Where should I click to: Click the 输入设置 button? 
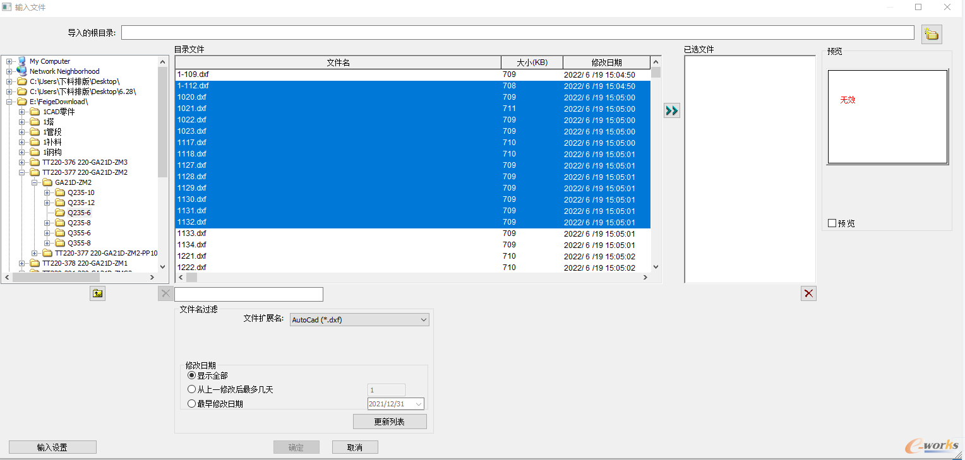click(52, 447)
